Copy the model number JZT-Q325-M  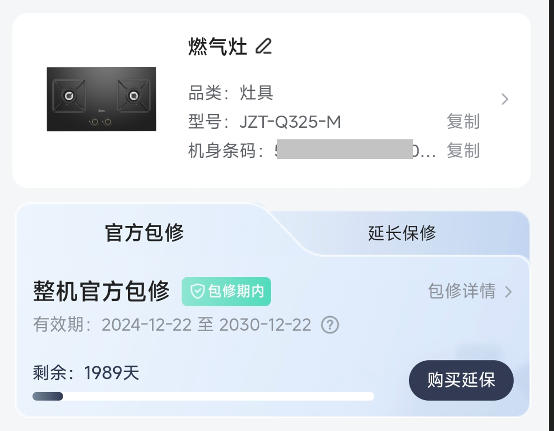tap(463, 122)
